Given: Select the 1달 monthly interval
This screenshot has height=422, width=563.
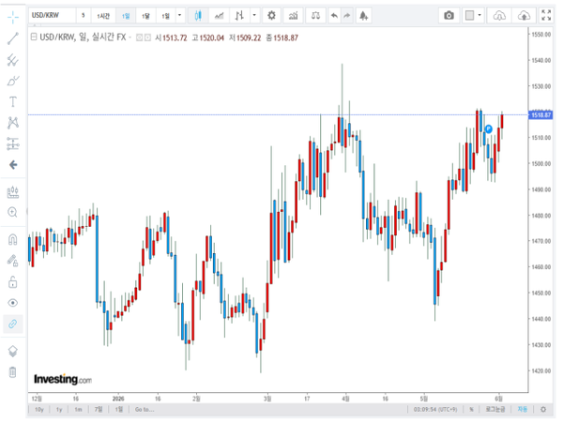Looking at the screenshot, I should pos(145,16).
